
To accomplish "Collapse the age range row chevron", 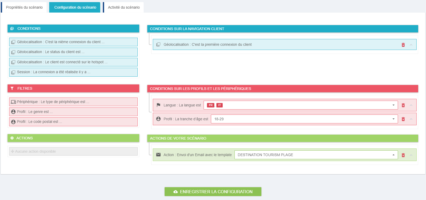I will tap(411, 119).
